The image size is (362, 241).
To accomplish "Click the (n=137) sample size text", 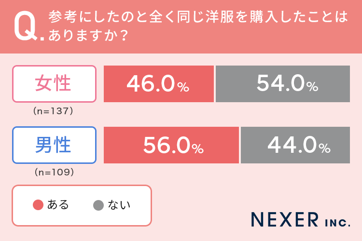I will (x=53, y=111).
